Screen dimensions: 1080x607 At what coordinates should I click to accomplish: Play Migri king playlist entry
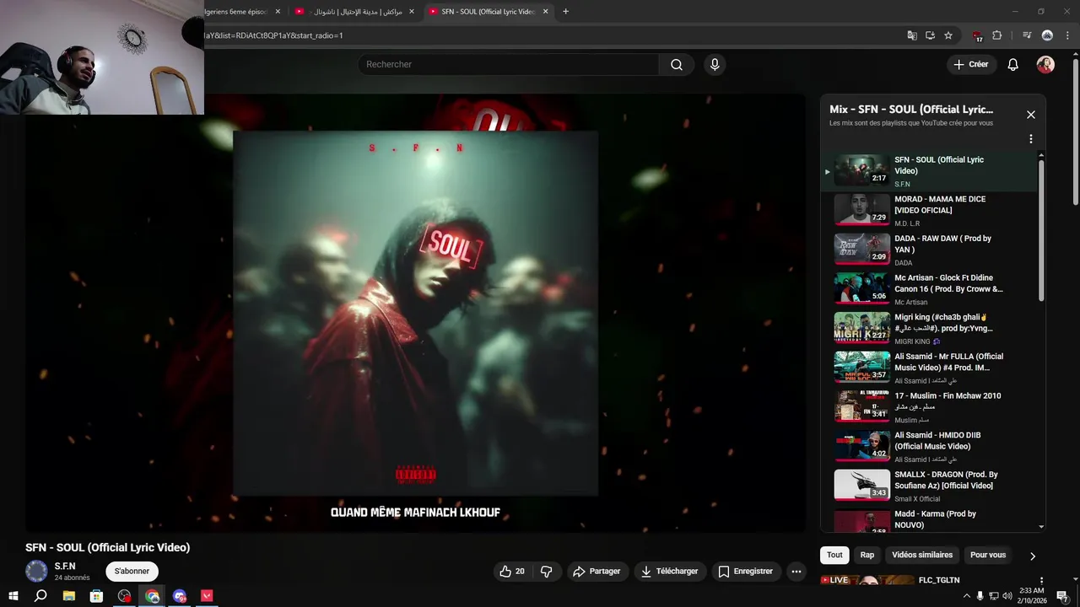coord(928,329)
